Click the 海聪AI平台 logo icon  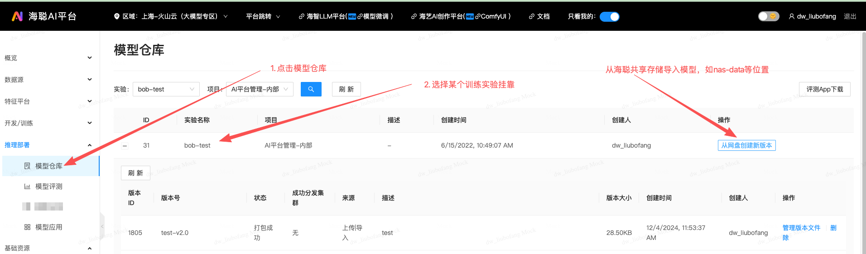click(x=17, y=16)
